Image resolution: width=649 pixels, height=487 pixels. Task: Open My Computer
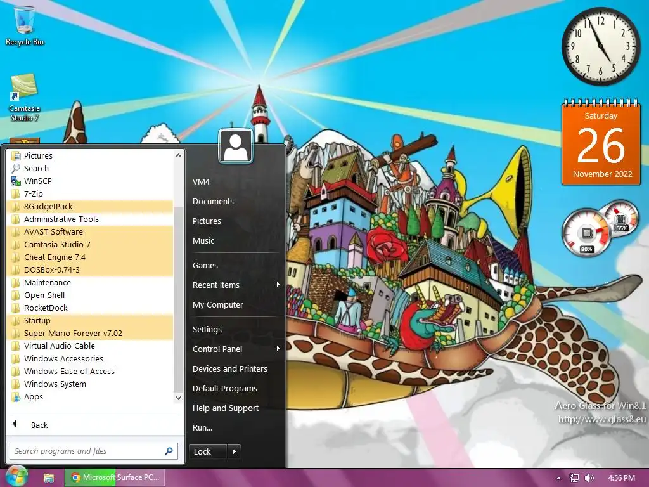pos(236,305)
